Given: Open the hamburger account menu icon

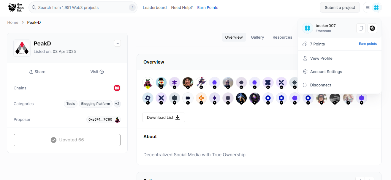Looking at the screenshot, I should click(x=368, y=7).
